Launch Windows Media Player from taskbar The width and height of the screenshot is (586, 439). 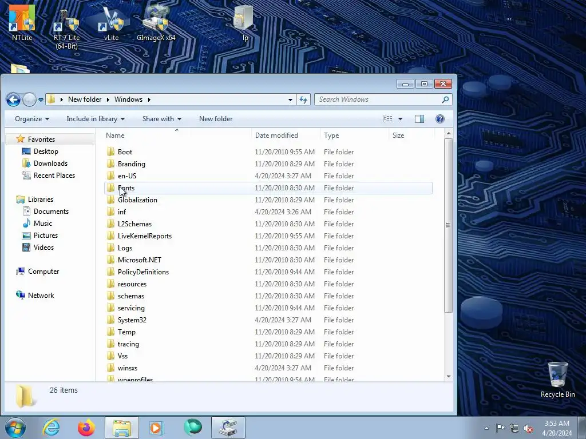pyautogui.click(x=157, y=428)
